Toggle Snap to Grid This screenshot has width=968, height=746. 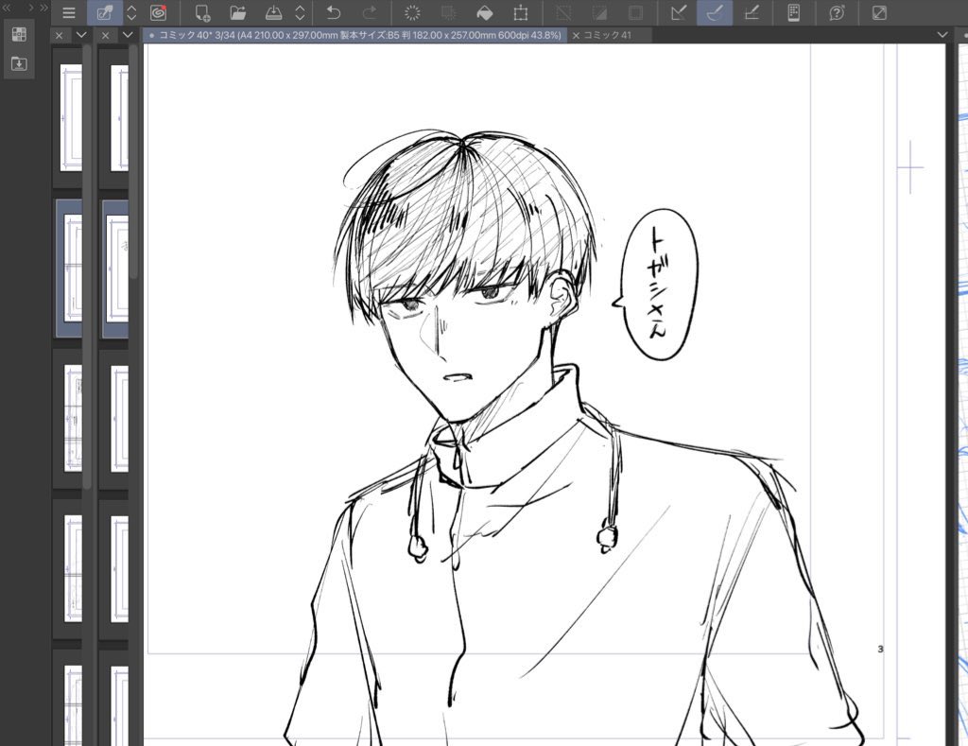tap(752, 13)
